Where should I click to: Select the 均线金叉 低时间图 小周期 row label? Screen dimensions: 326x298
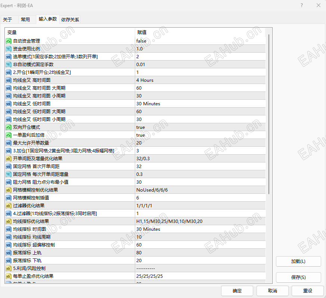point(39,119)
